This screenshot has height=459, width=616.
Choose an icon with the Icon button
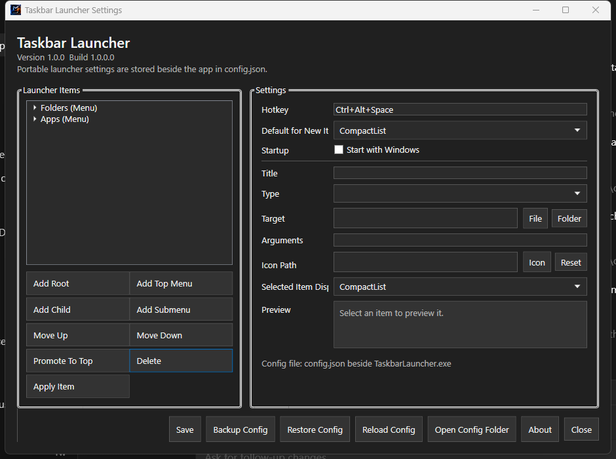click(537, 262)
